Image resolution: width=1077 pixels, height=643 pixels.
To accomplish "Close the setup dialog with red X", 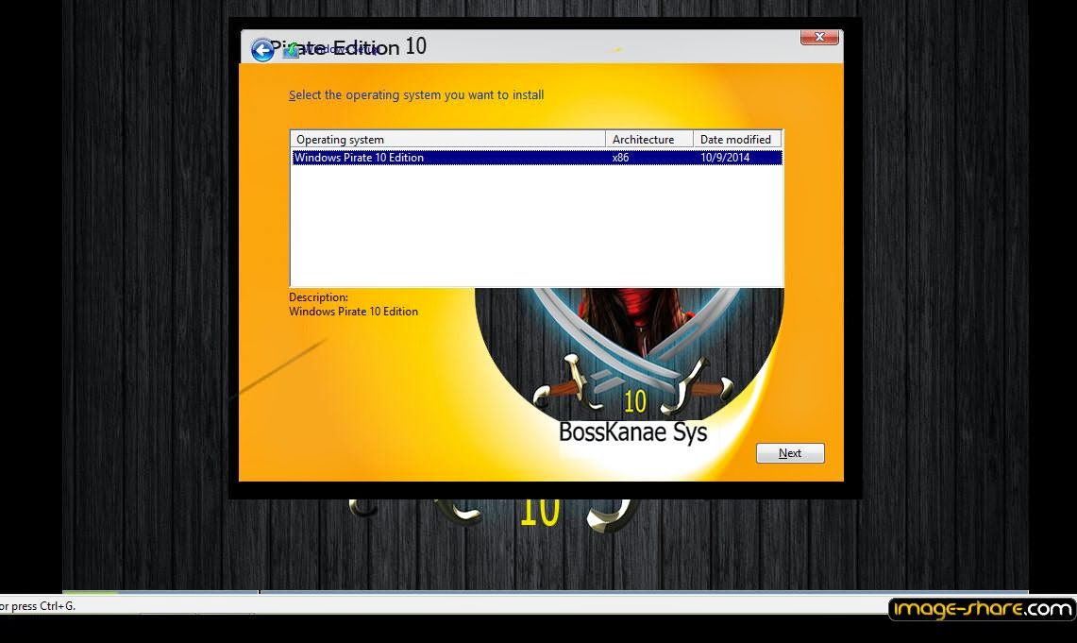I will pyautogui.click(x=819, y=37).
